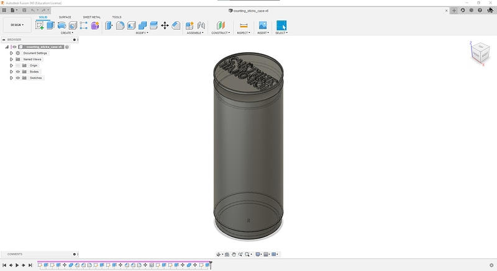Open the Help question mark icon
Screen dimensions: 497x271
pos(480,10)
